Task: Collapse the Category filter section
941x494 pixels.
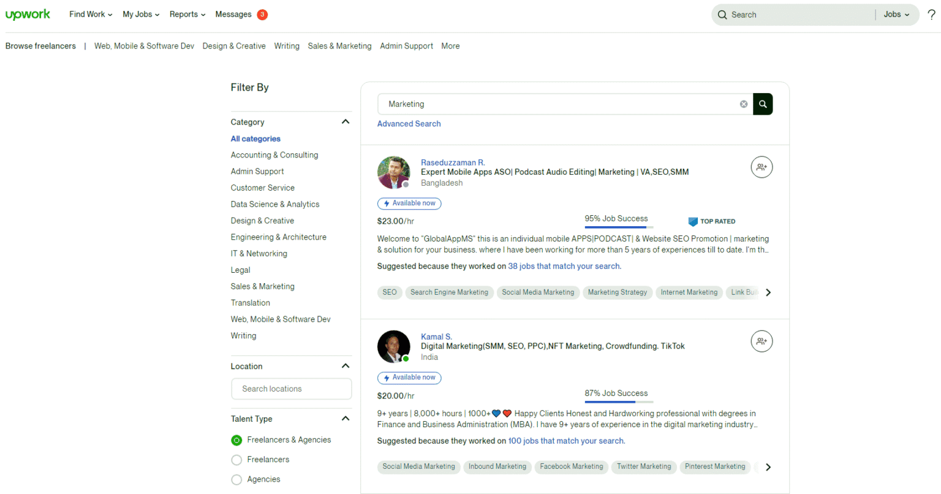Action: click(346, 122)
